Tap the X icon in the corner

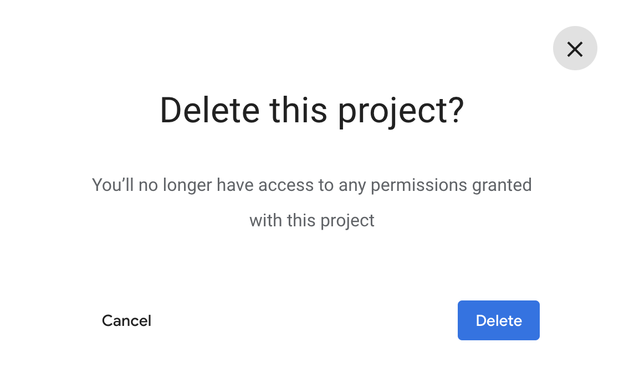(x=575, y=49)
